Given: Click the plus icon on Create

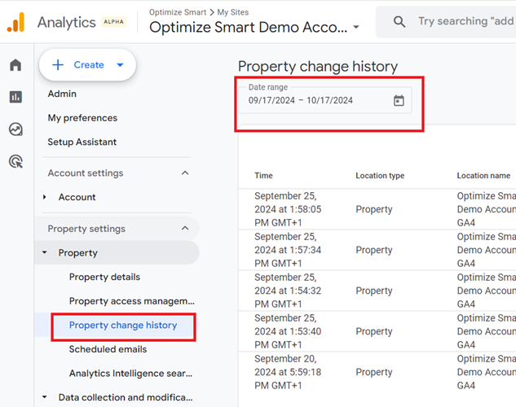Looking at the screenshot, I should click(58, 64).
